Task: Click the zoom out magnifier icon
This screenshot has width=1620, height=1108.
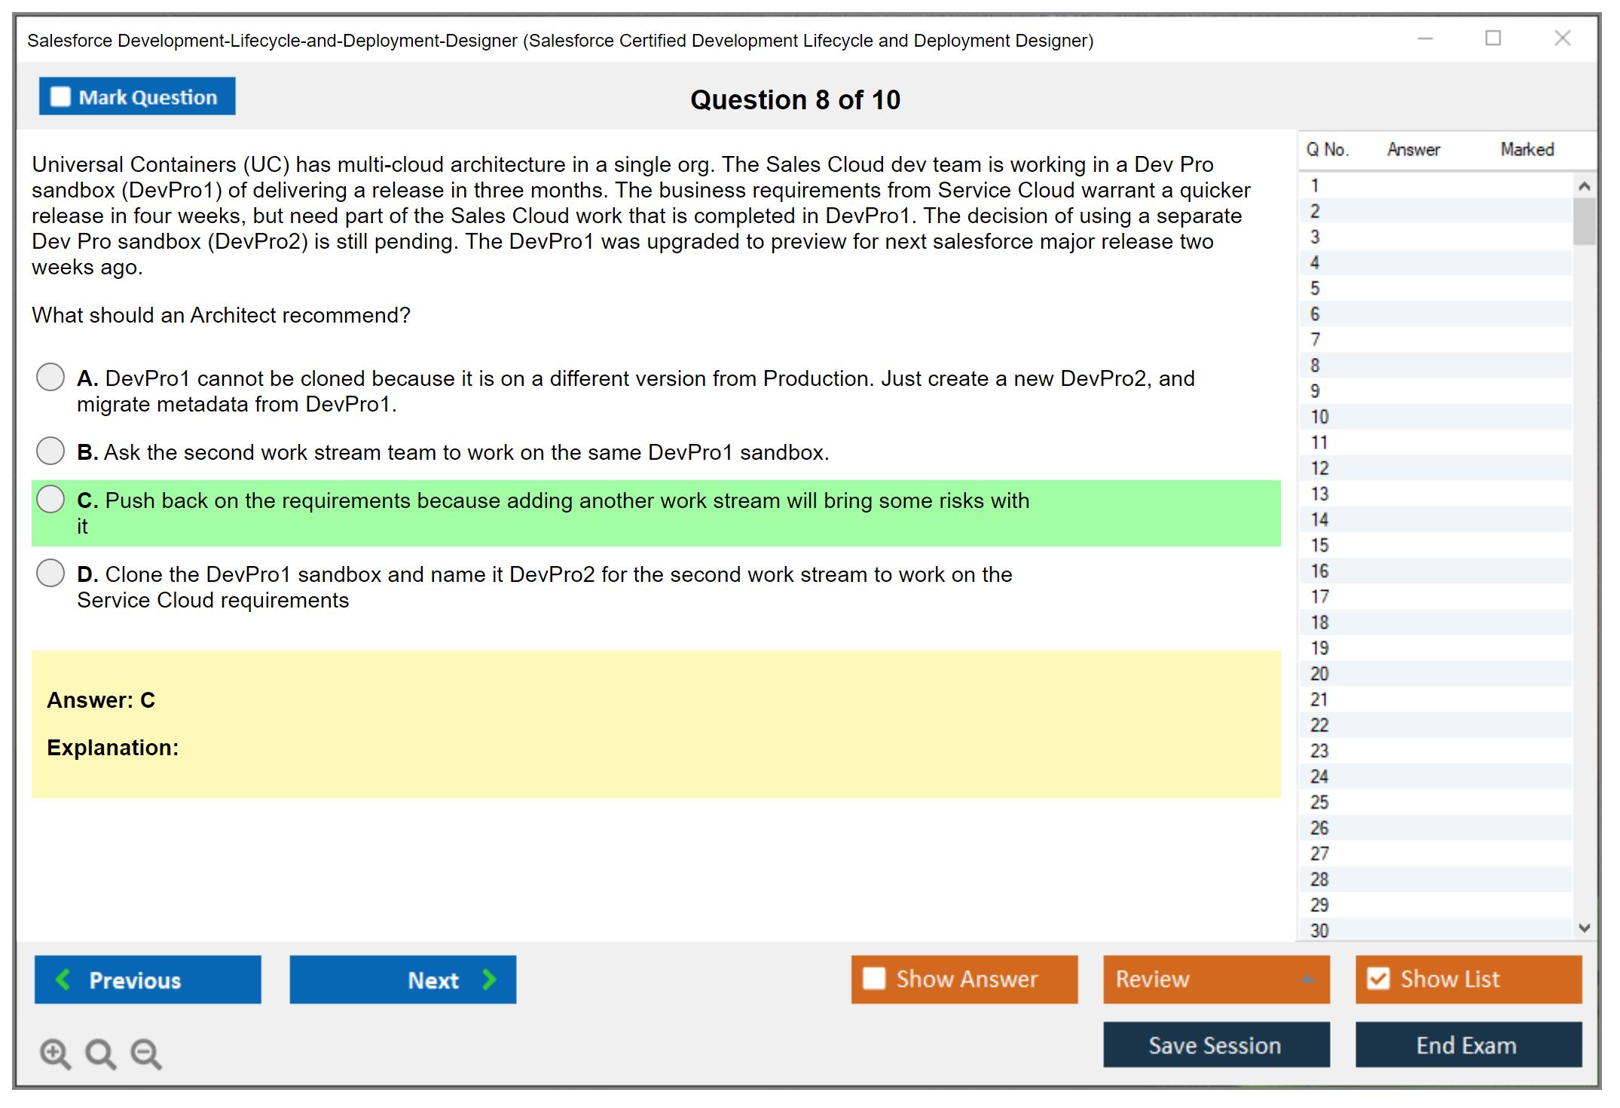Action: click(x=145, y=1053)
